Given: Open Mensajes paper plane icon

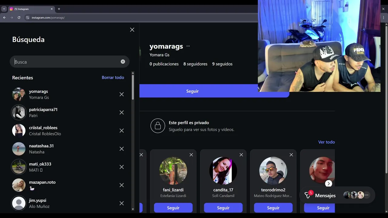Looking at the screenshot, I should pos(308,196).
